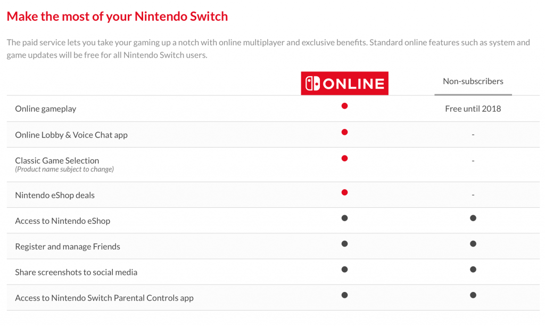The height and width of the screenshot is (326, 545).
Task: Click red dot for Classic Game Selection
Action: [x=344, y=158]
